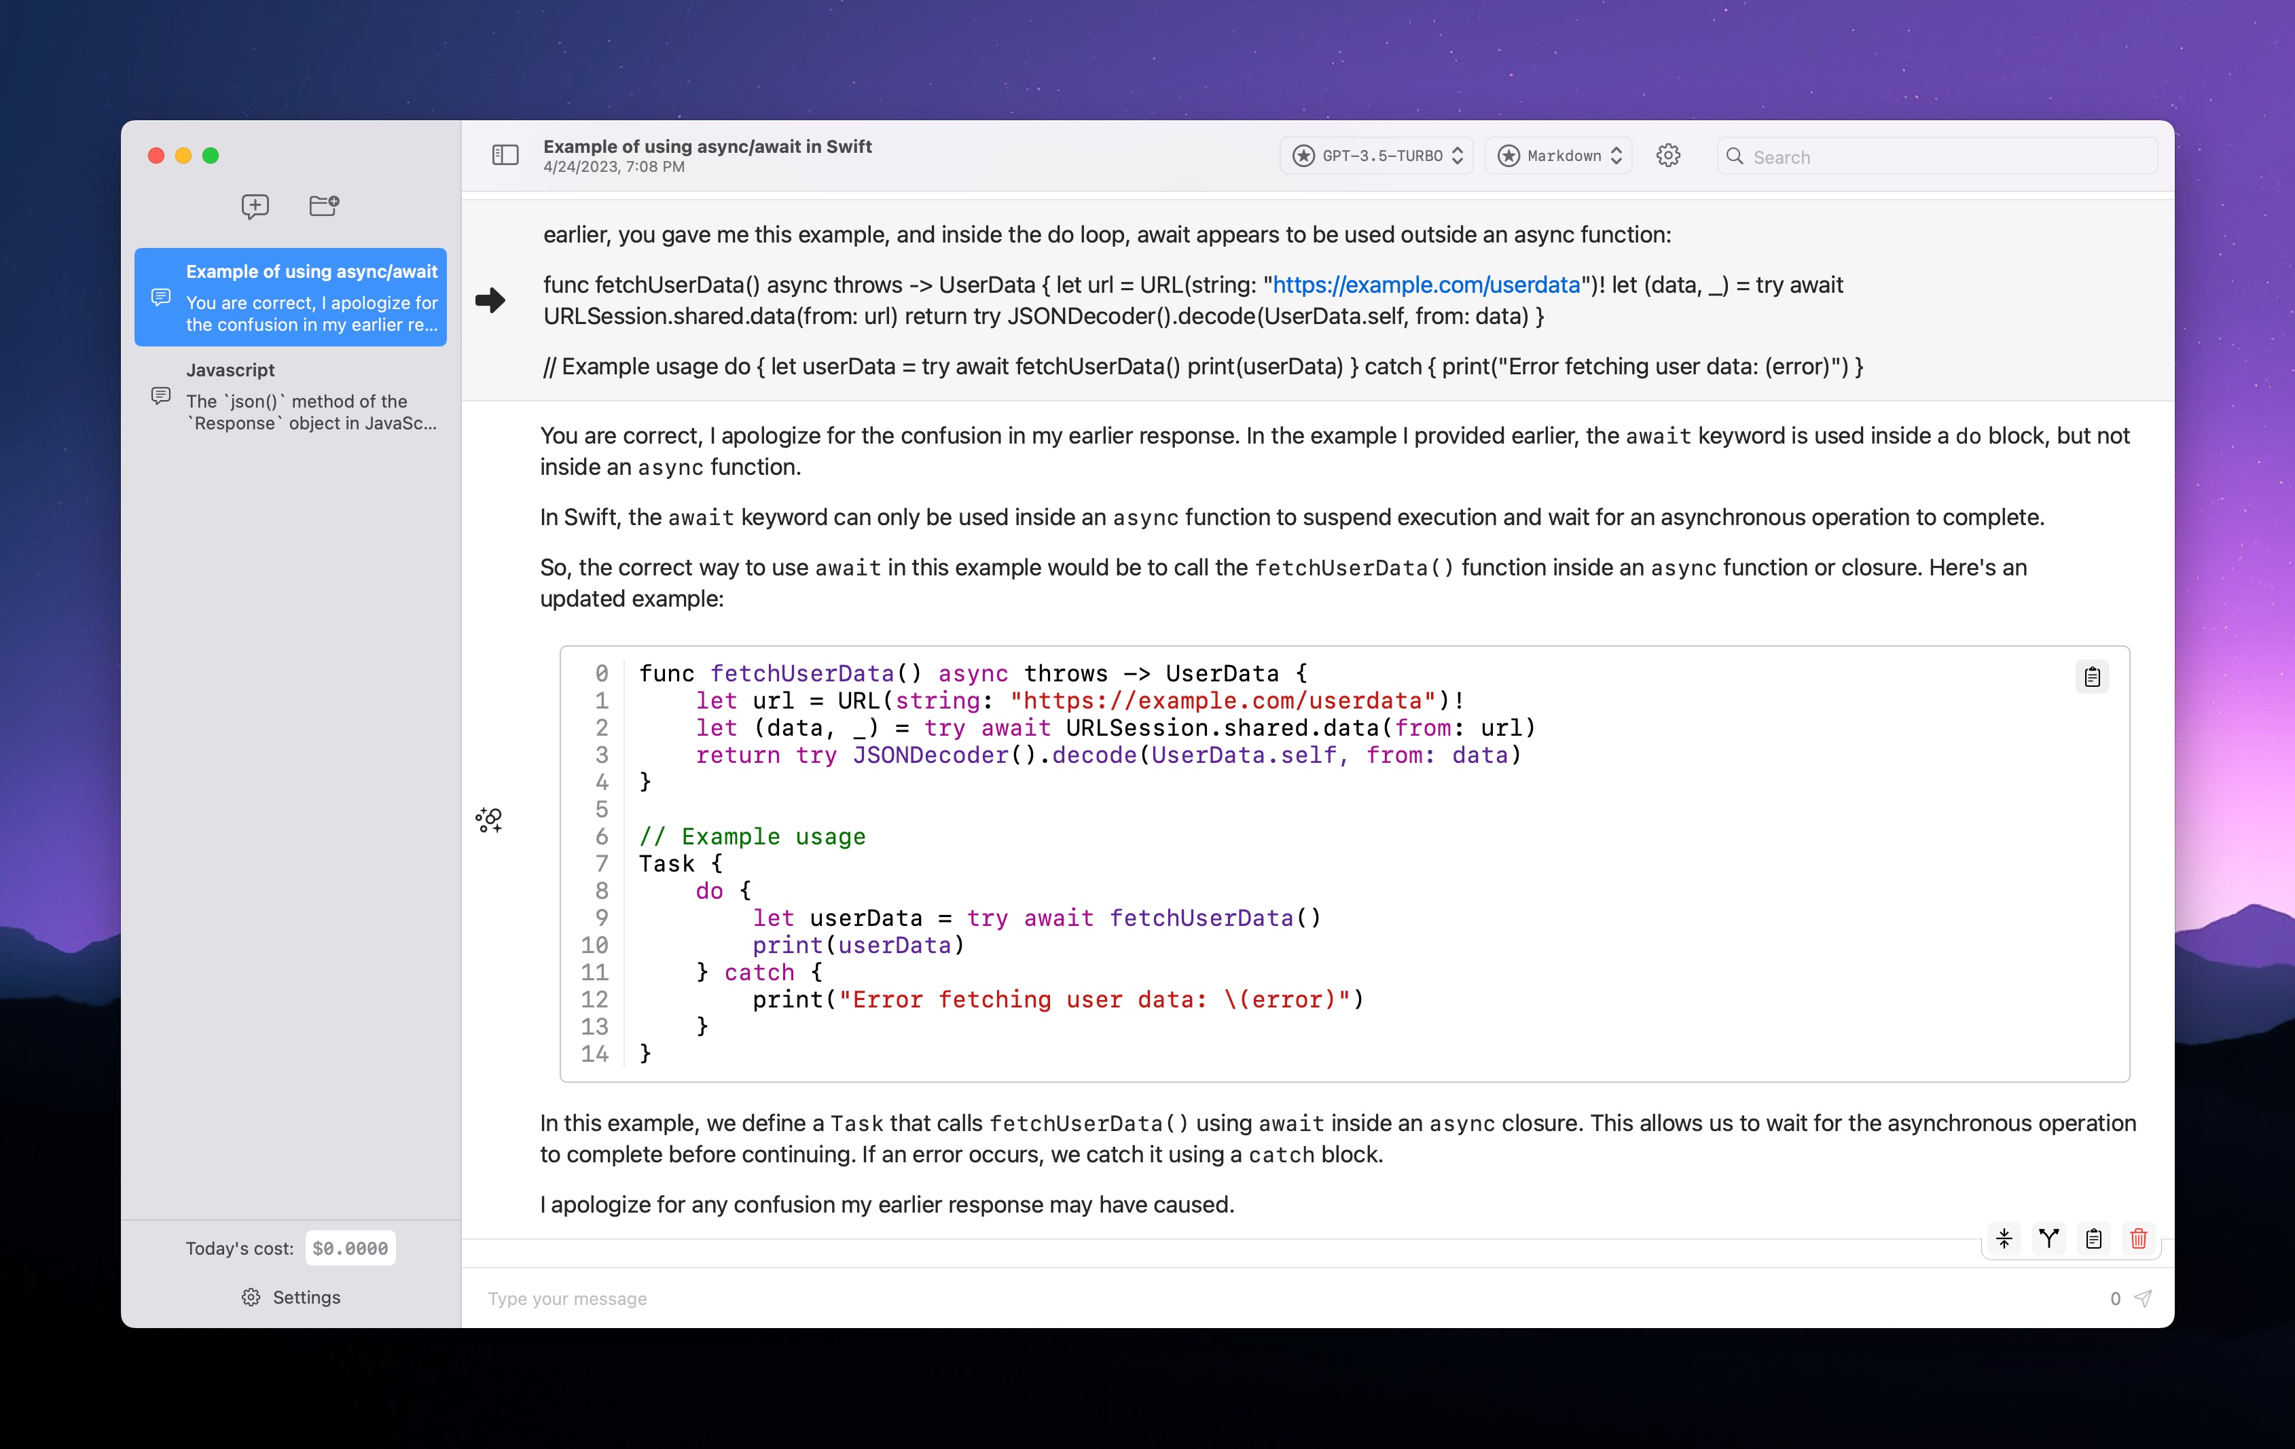Copy the assistant message text
The image size is (2295, 1449).
(x=2094, y=1238)
